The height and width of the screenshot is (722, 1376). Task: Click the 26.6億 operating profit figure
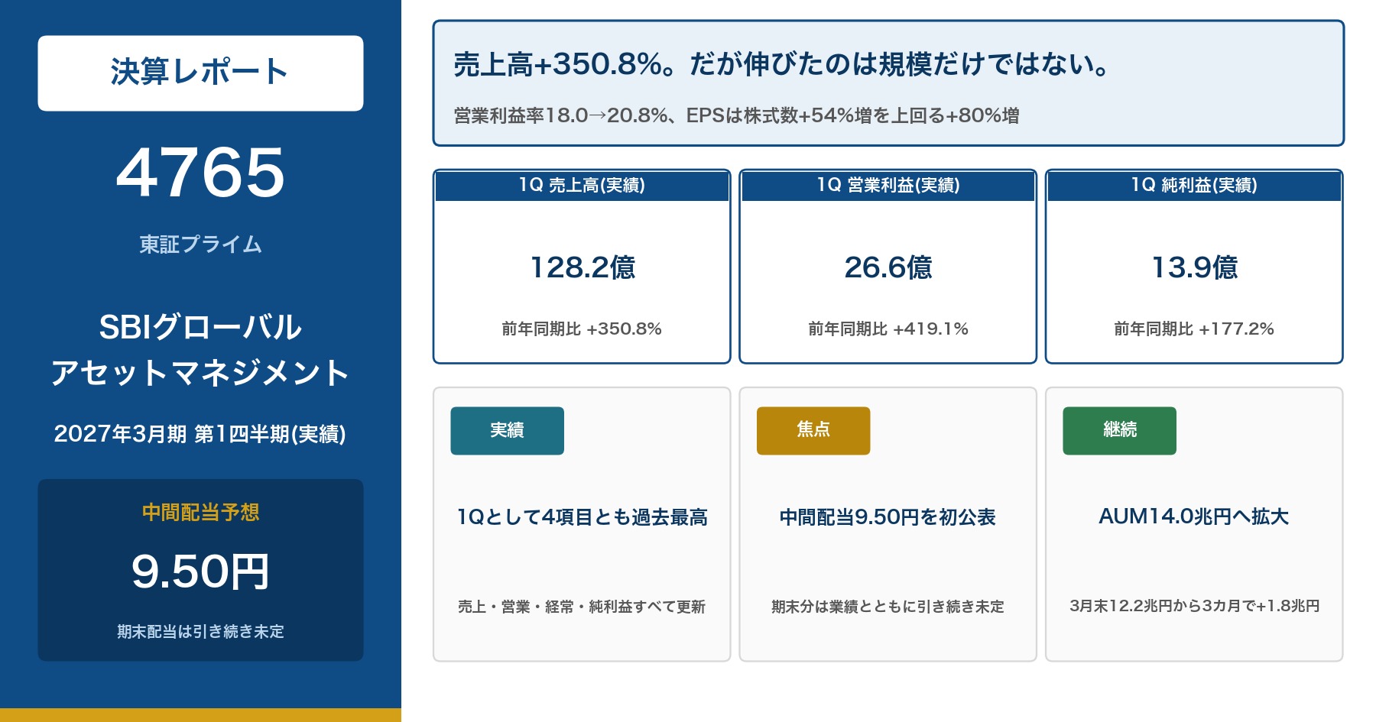pyautogui.click(x=888, y=267)
